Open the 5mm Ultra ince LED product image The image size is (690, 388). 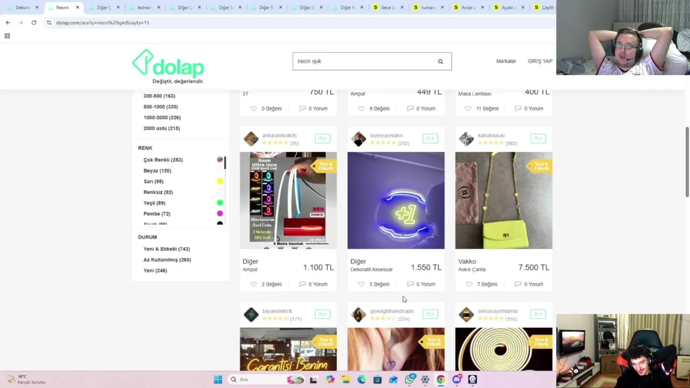click(288, 200)
